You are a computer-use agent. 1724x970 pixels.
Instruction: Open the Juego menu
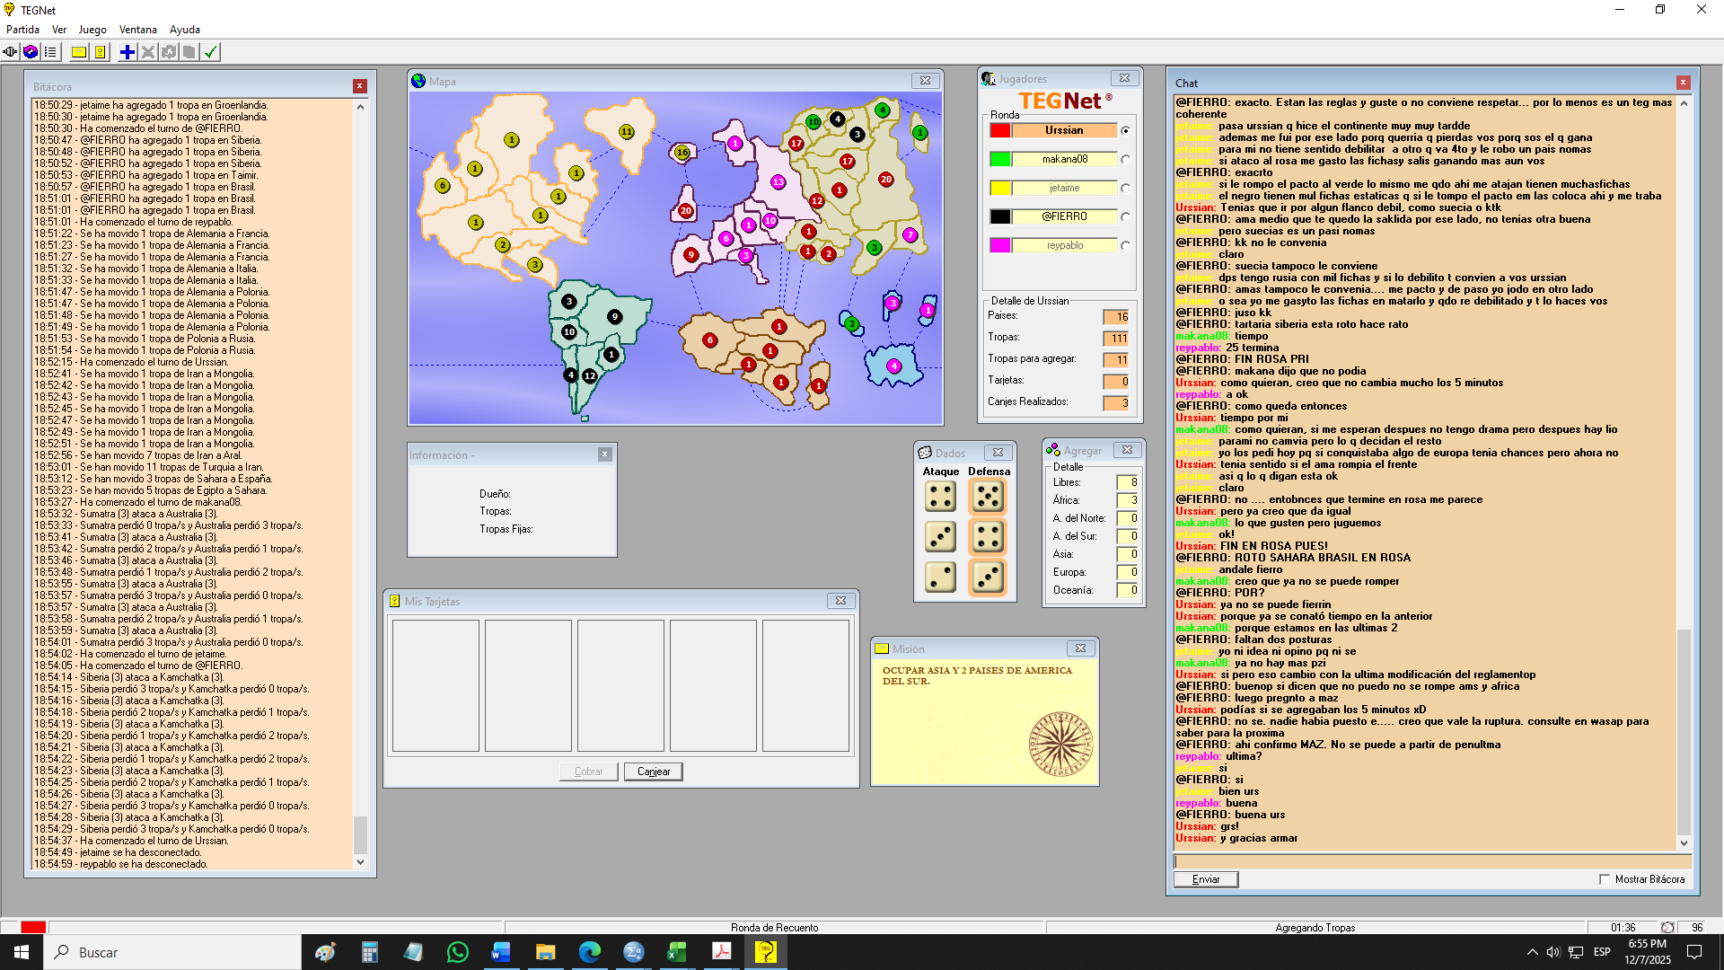(x=92, y=30)
